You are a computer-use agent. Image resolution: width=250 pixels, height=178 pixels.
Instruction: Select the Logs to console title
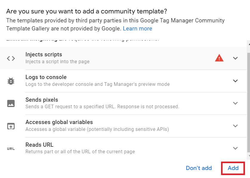tap(46, 77)
